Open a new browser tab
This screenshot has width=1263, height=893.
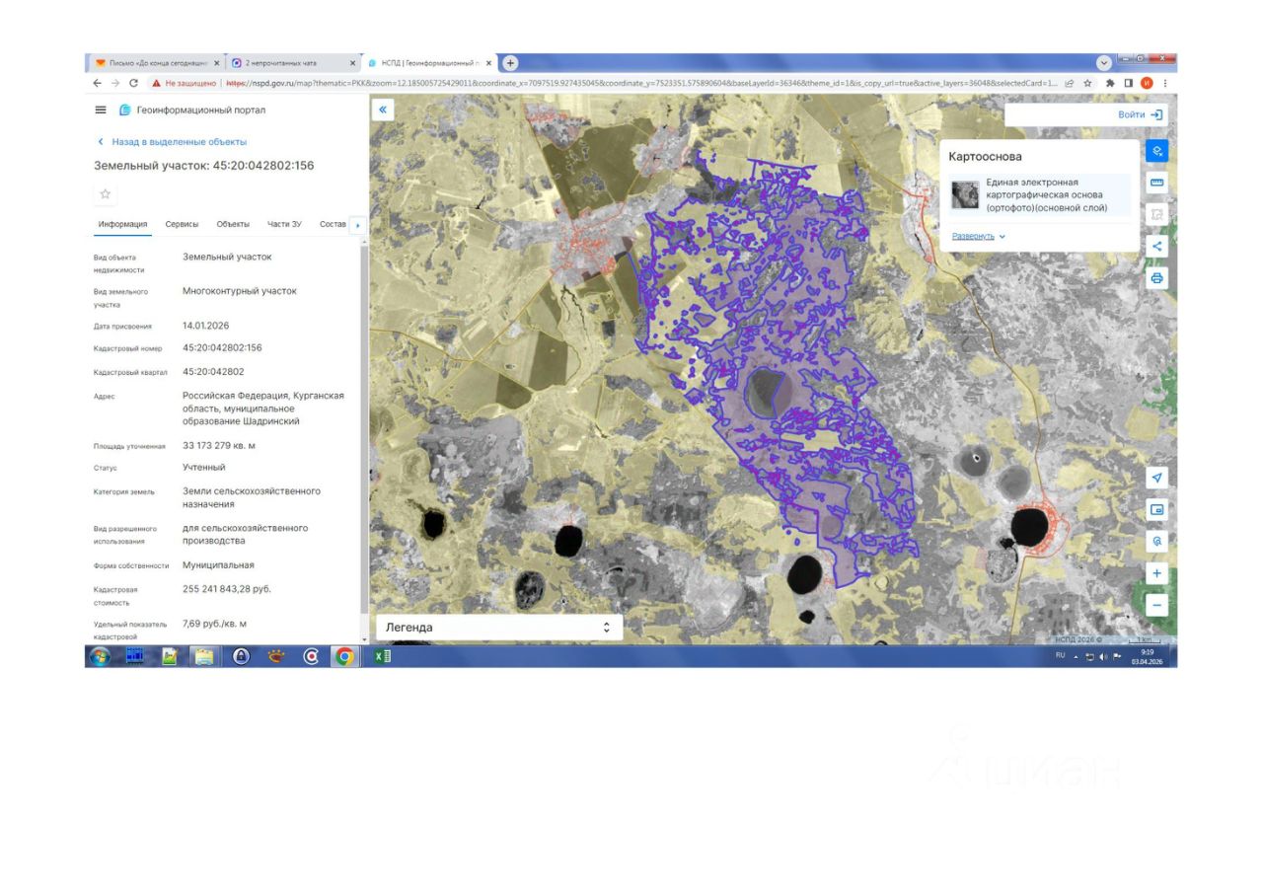click(510, 63)
